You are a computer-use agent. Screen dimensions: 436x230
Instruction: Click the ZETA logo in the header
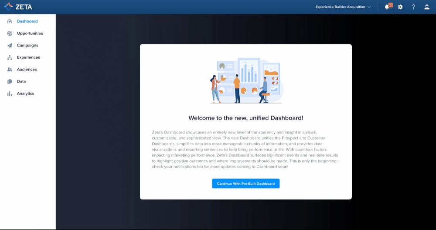[18, 7]
